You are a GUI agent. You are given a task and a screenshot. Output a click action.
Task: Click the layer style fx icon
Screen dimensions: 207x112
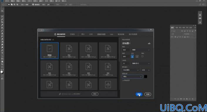(x=178, y=99)
